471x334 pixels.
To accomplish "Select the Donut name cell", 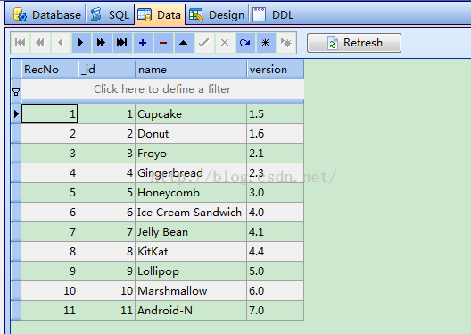I will click(191, 133).
